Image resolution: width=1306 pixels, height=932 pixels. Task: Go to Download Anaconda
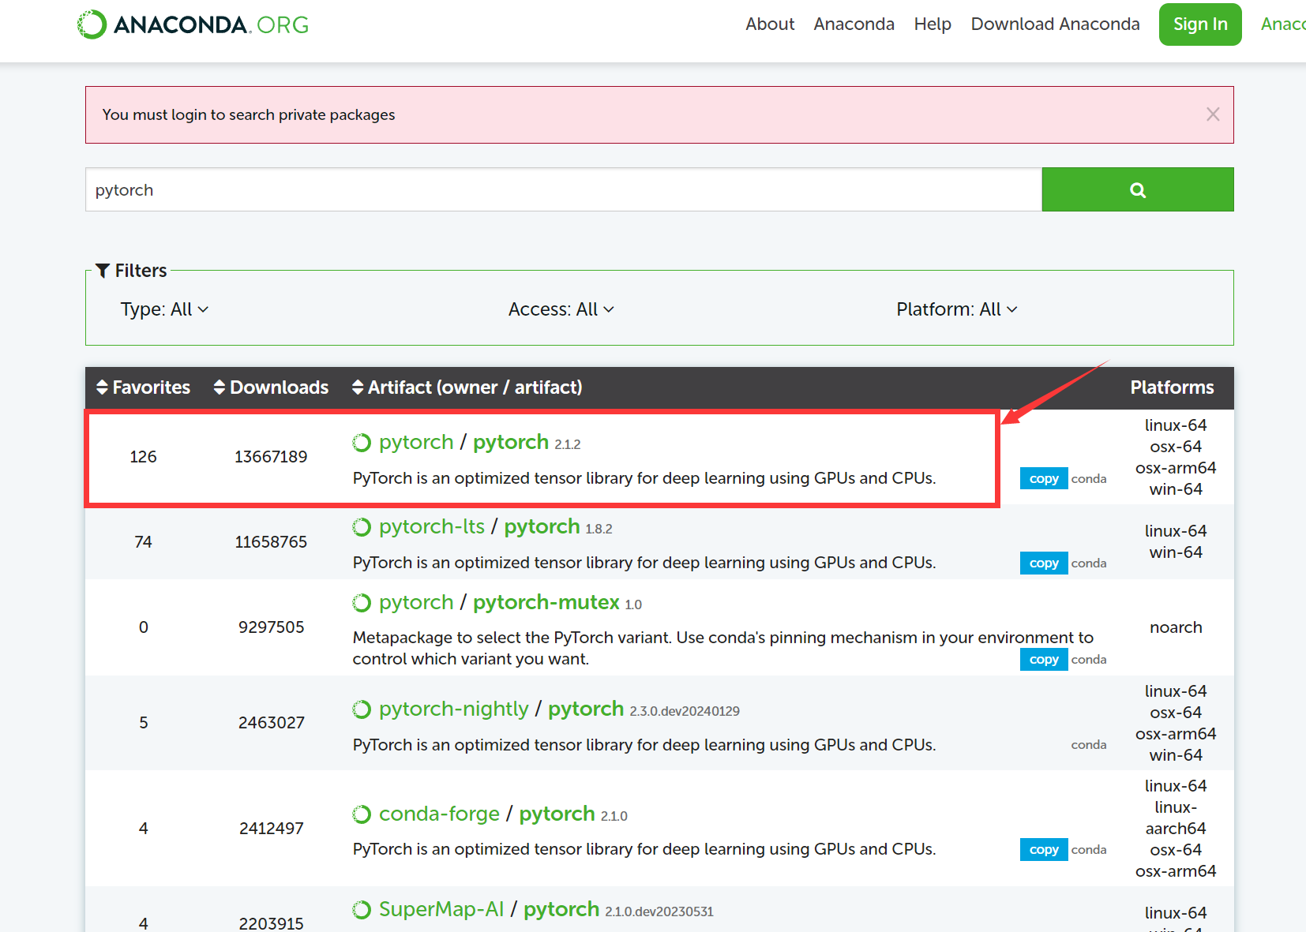point(1055,24)
